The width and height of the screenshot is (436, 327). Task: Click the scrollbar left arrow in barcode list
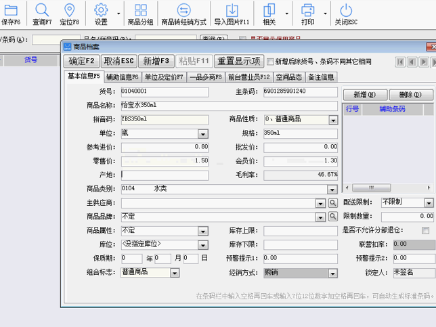(347, 188)
